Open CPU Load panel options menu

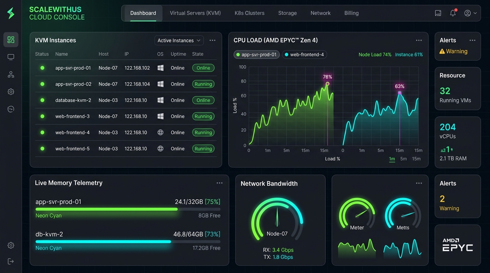(x=419, y=41)
